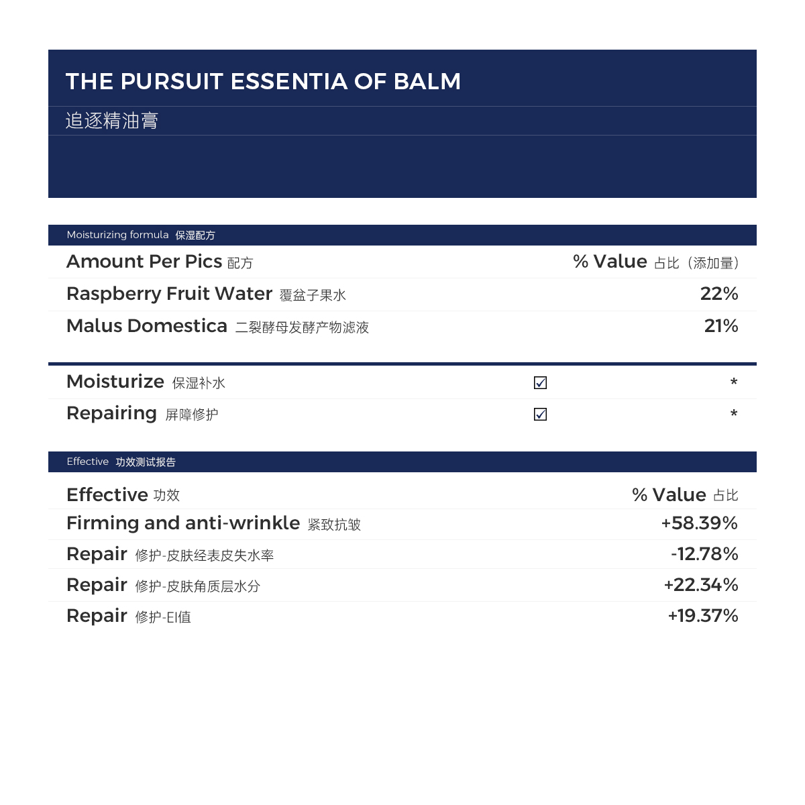Click the 'Effective 功效测试报告' section header
The height and width of the screenshot is (805, 805).
pyautogui.click(x=121, y=462)
